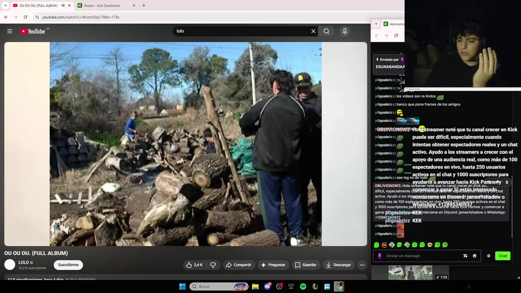Screen dimensions: 521x293
Task: Open the chat emoji smiley picker
Action: [x=475, y=256]
